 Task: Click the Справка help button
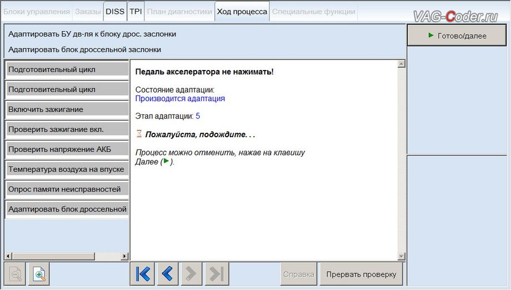click(299, 274)
